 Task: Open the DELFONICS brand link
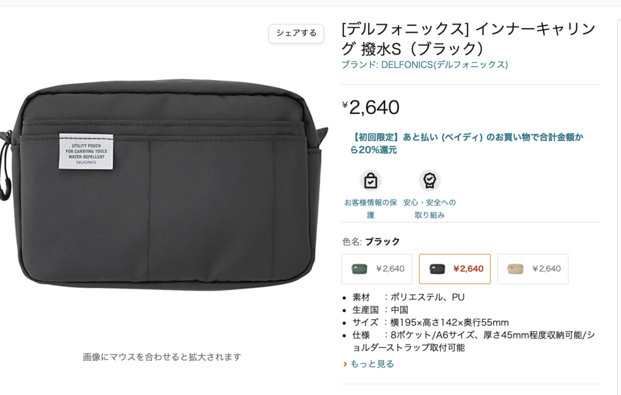pos(425,64)
